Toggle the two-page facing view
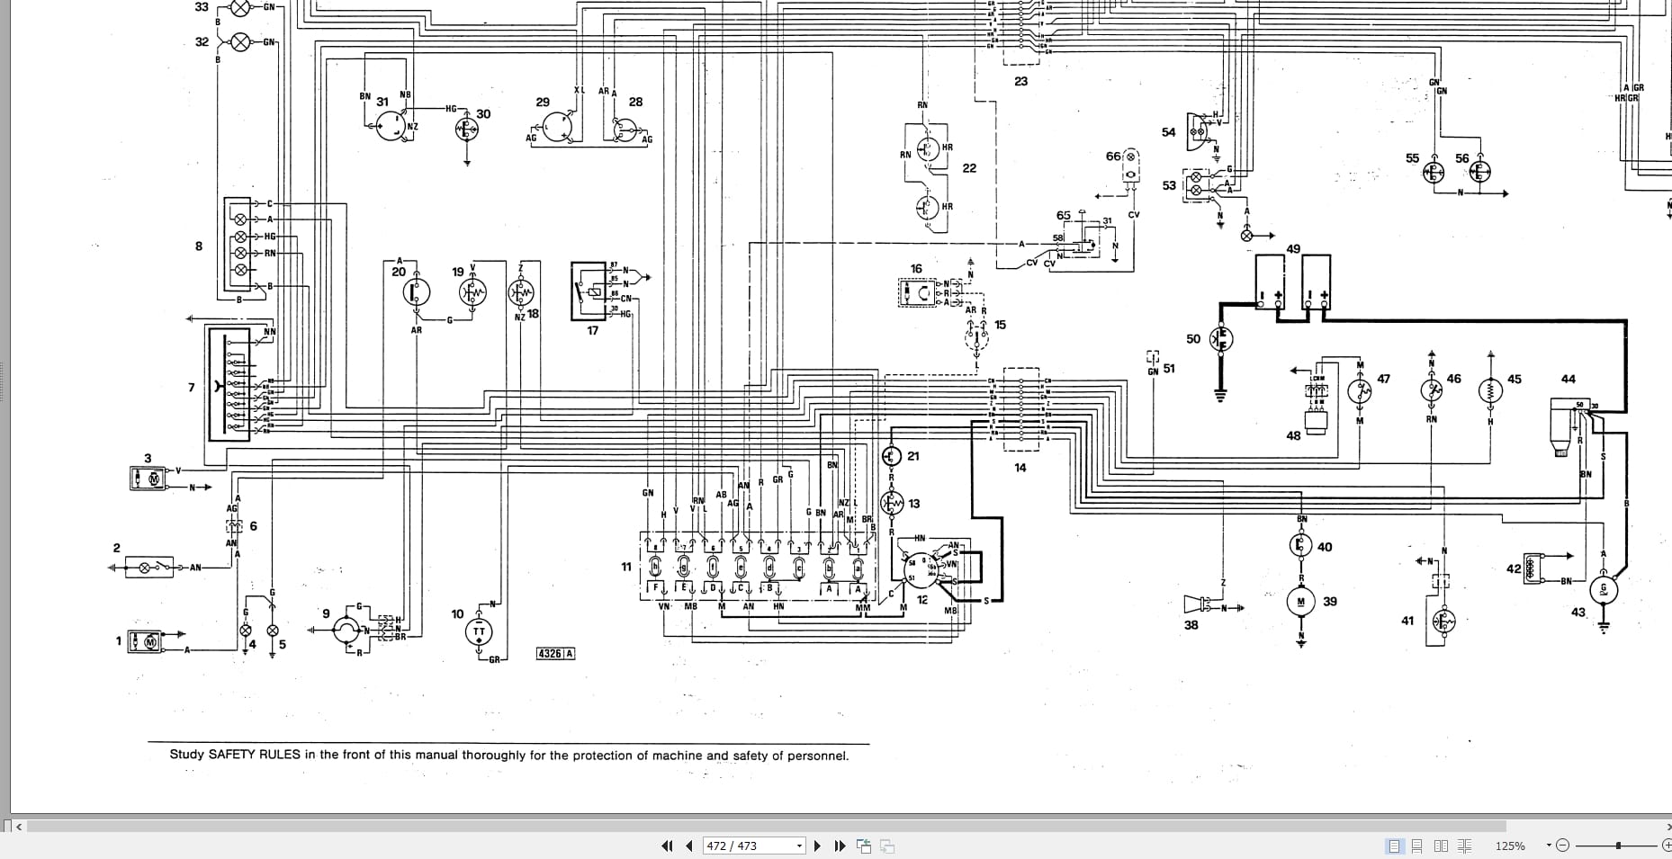This screenshot has height=859, width=1672. point(1442,846)
